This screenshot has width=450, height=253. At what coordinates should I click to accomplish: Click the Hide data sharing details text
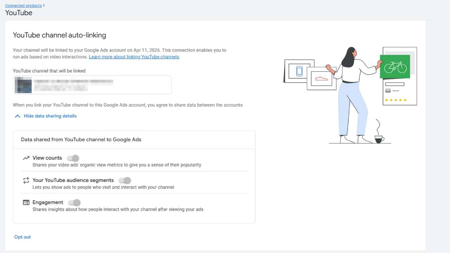[x=50, y=116]
